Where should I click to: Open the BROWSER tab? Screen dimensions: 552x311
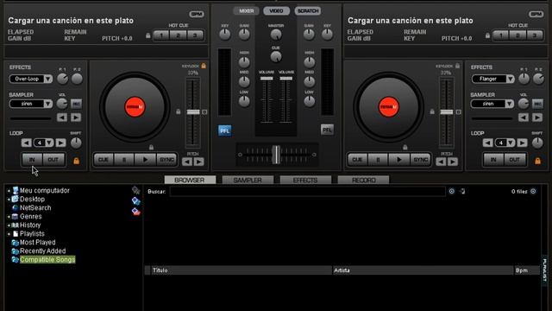click(190, 181)
